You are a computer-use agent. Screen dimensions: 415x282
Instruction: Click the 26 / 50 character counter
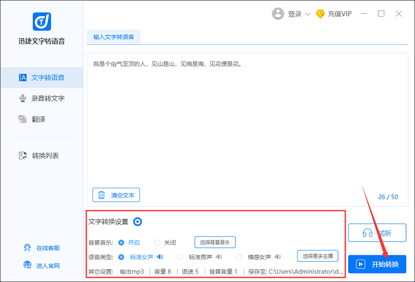[x=388, y=197]
